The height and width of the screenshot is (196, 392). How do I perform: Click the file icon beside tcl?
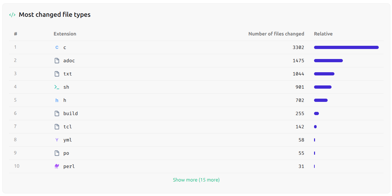[x=57, y=126]
